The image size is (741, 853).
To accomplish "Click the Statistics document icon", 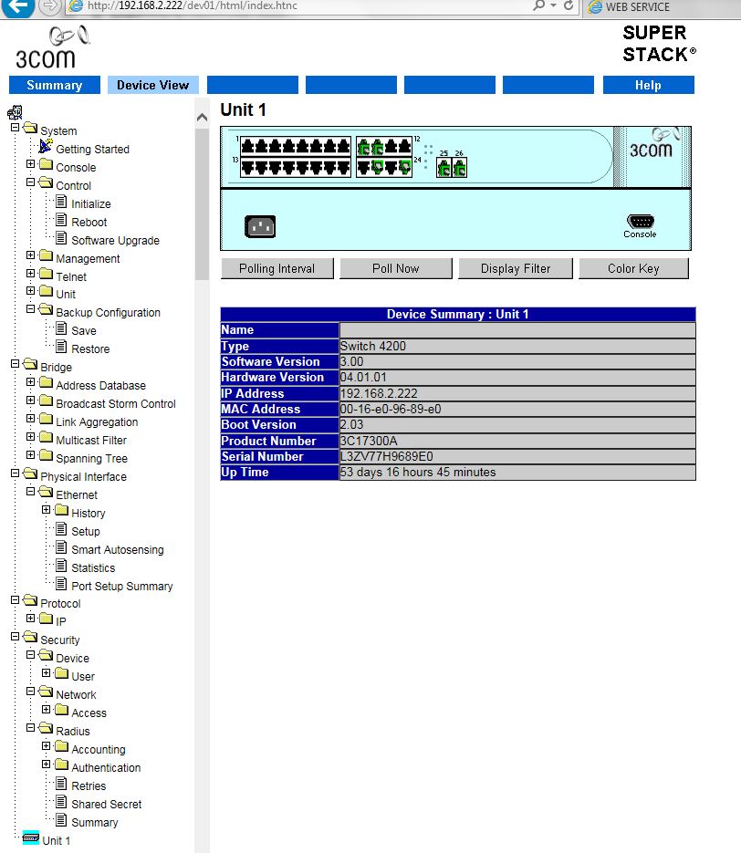I will click(61, 566).
